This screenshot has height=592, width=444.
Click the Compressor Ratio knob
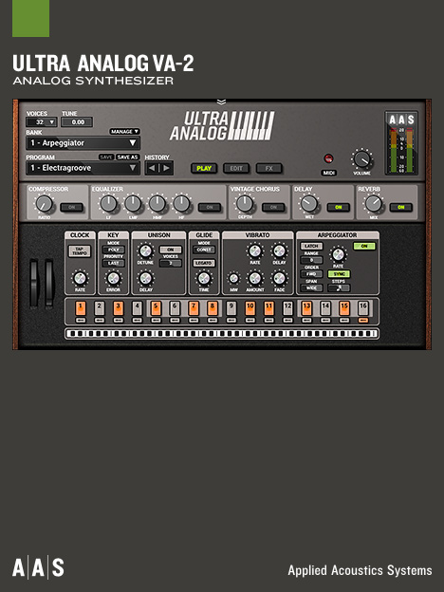pyautogui.click(x=45, y=203)
